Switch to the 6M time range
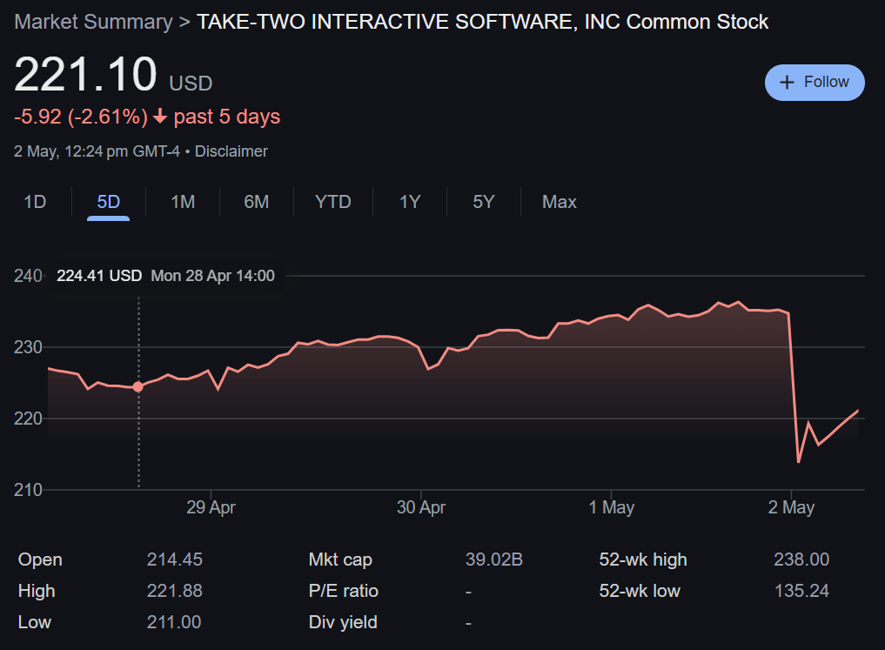 (x=256, y=202)
